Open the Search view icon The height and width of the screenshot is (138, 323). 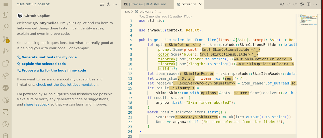pyautogui.click(x=6, y=27)
